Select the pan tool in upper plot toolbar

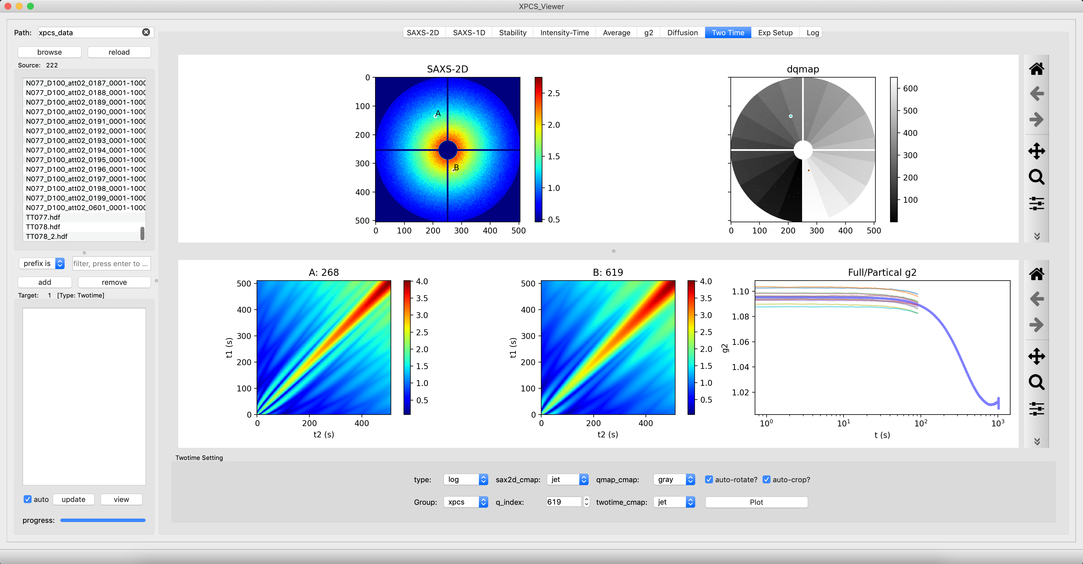click(1036, 151)
